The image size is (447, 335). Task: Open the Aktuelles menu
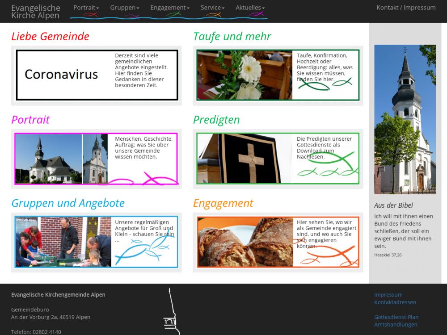(250, 8)
